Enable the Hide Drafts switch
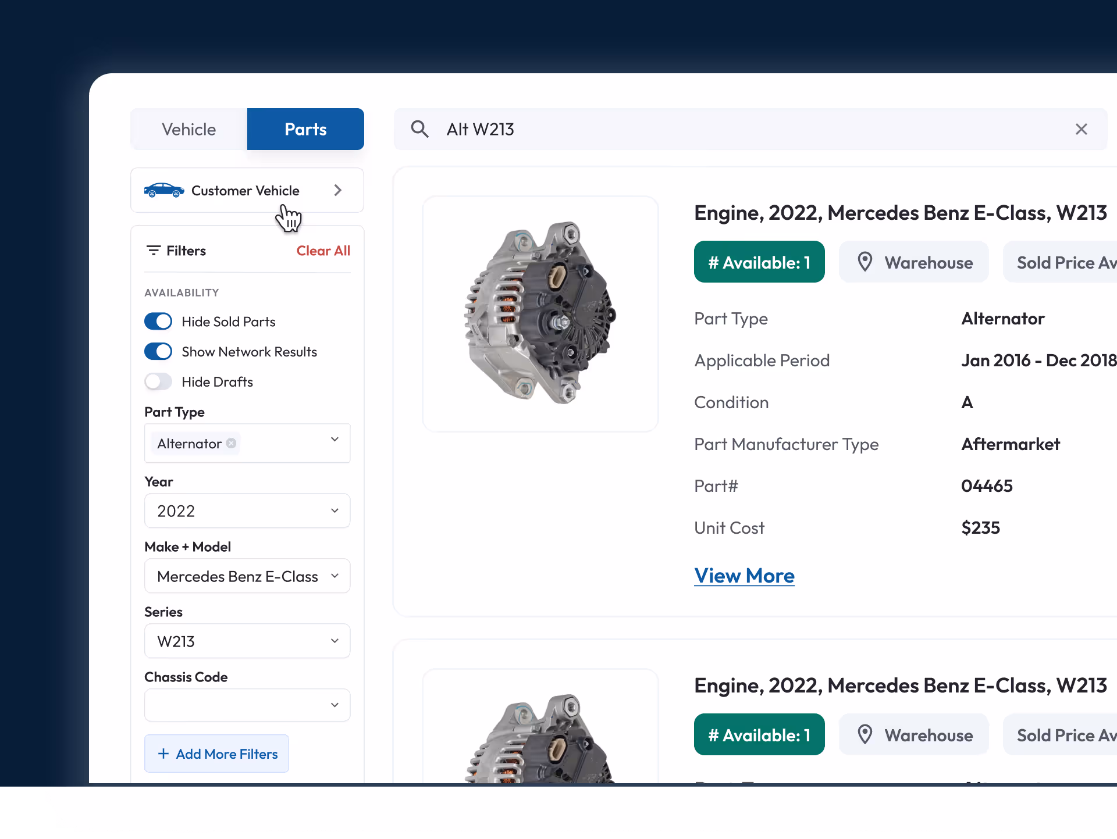 [x=158, y=382]
